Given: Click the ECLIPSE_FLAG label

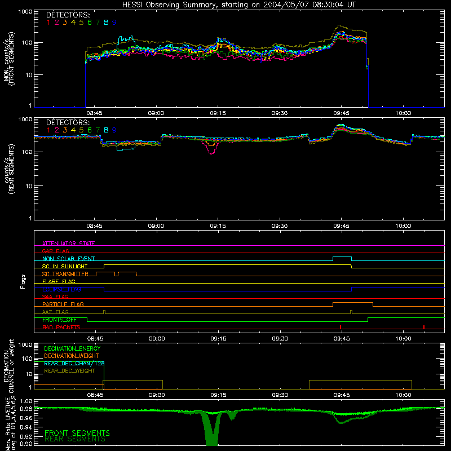Looking at the screenshot, I should pos(61,289).
